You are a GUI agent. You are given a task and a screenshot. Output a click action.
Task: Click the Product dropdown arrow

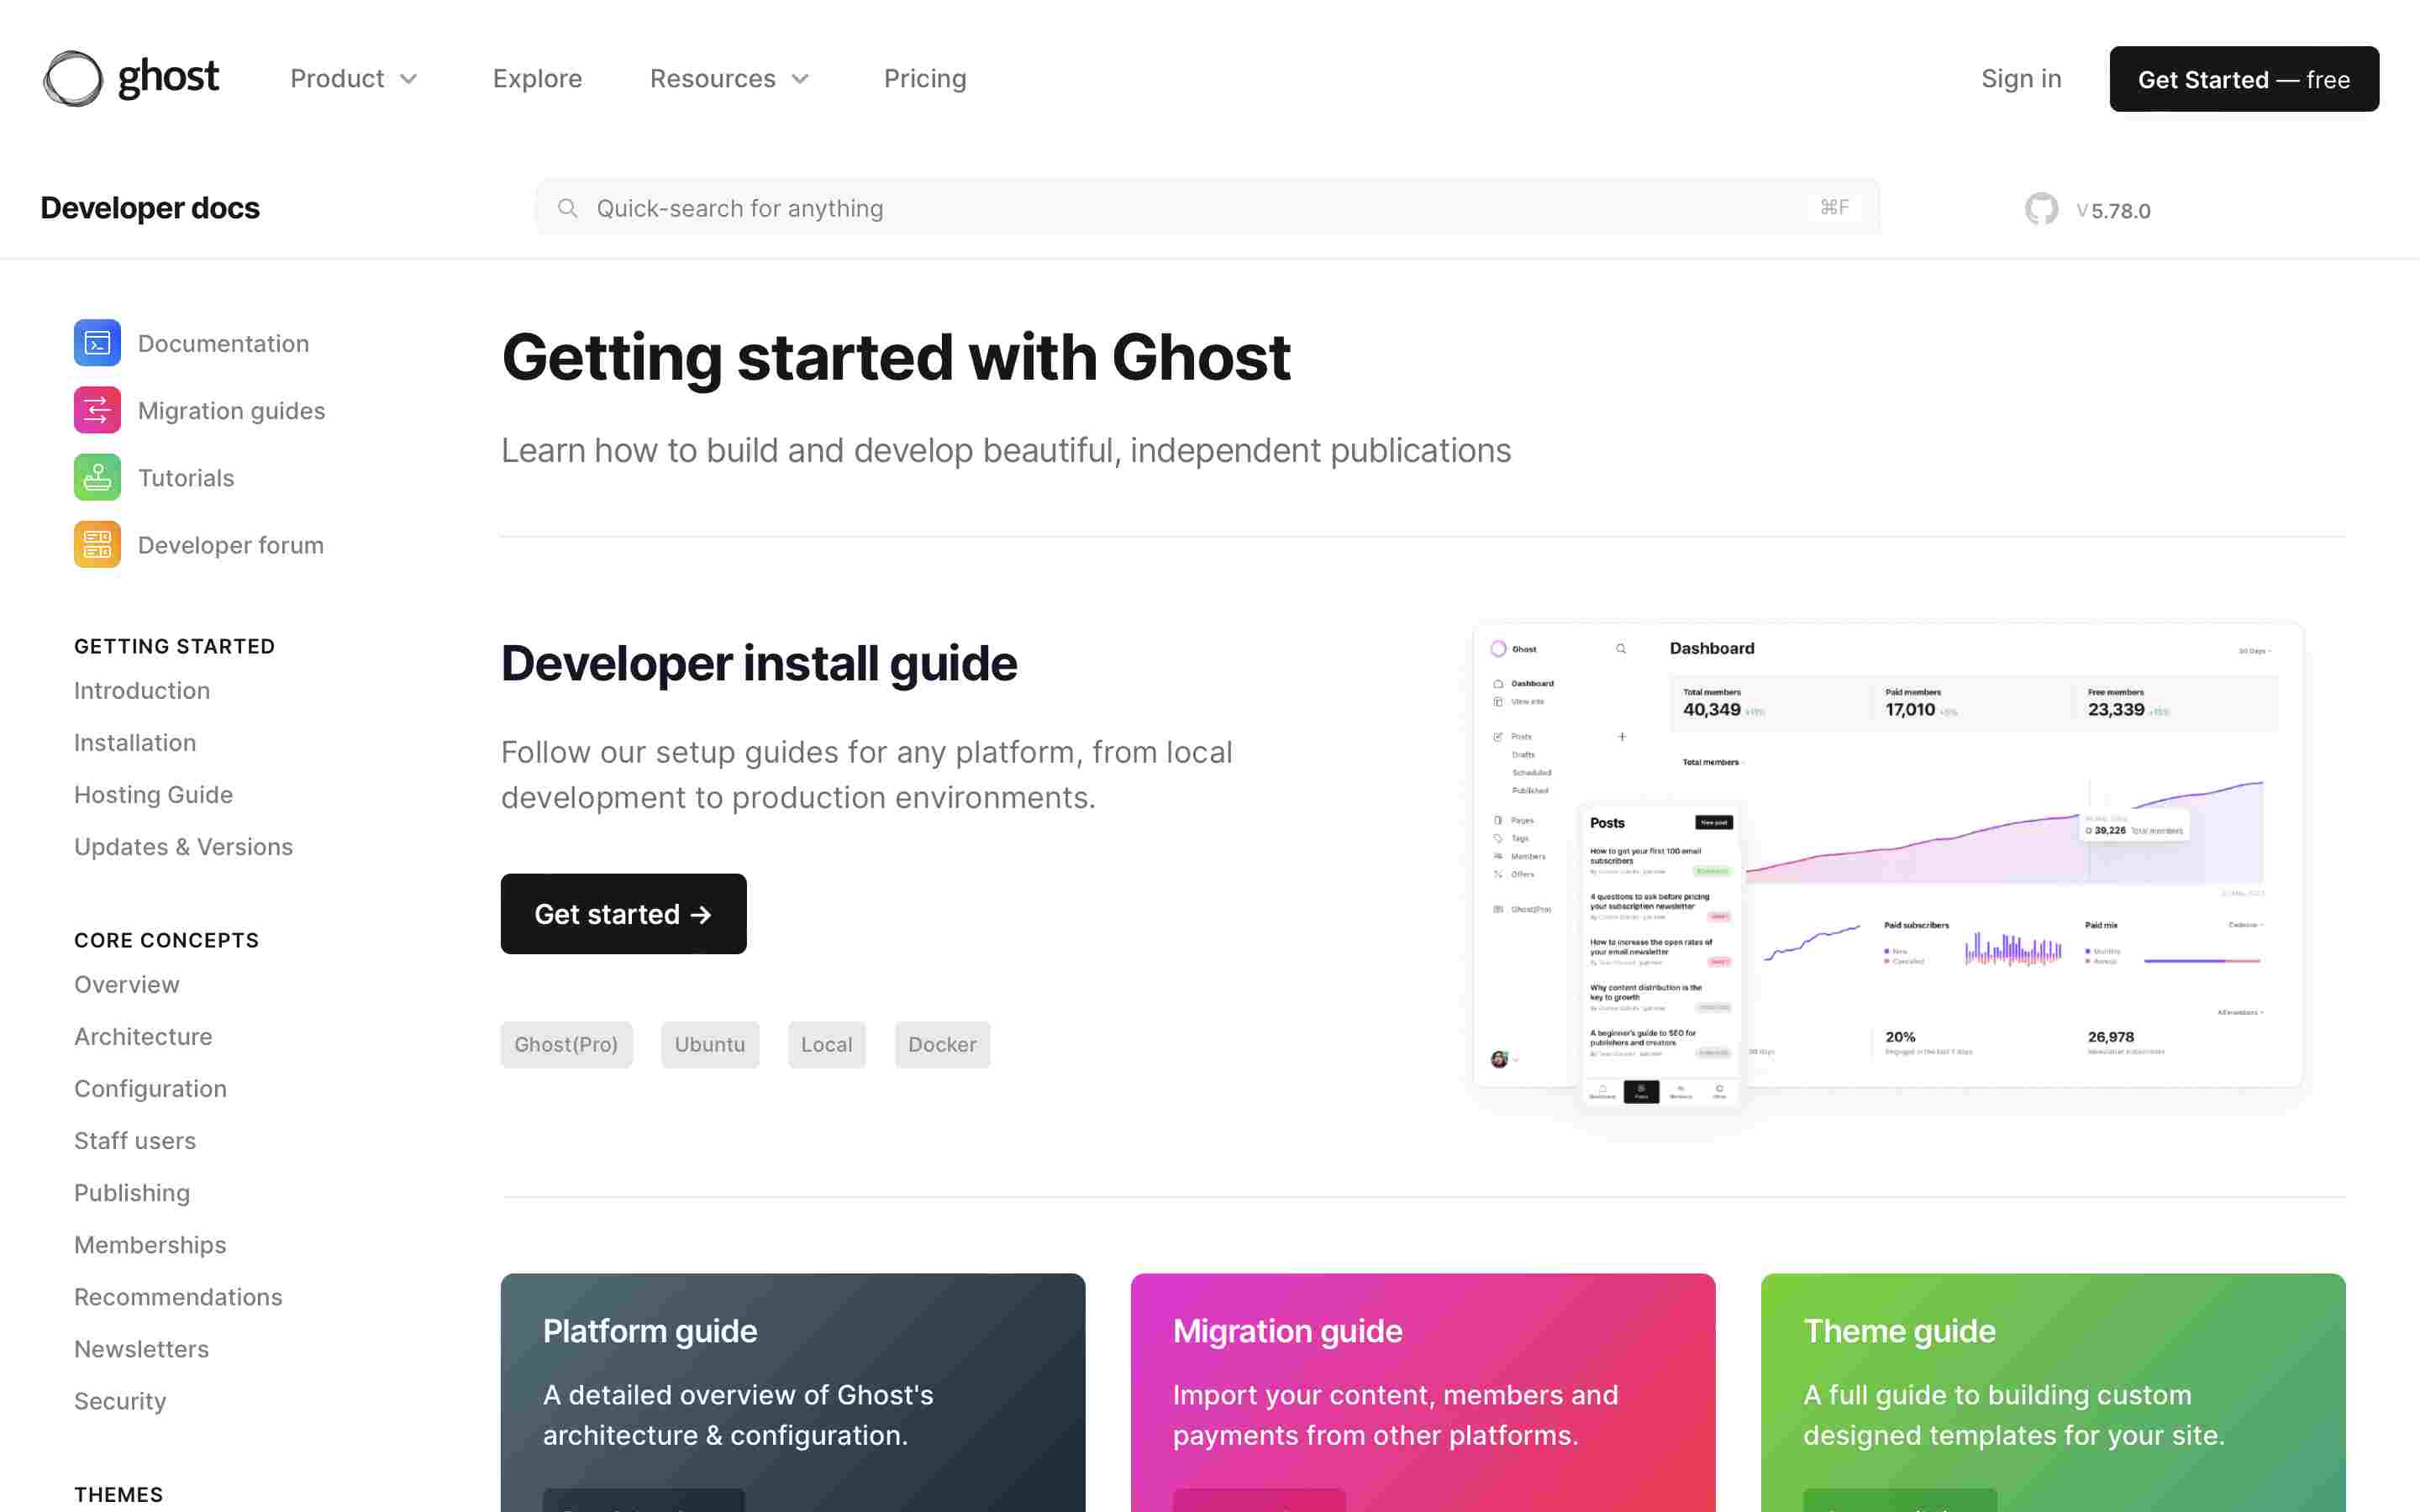[x=409, y=78]
